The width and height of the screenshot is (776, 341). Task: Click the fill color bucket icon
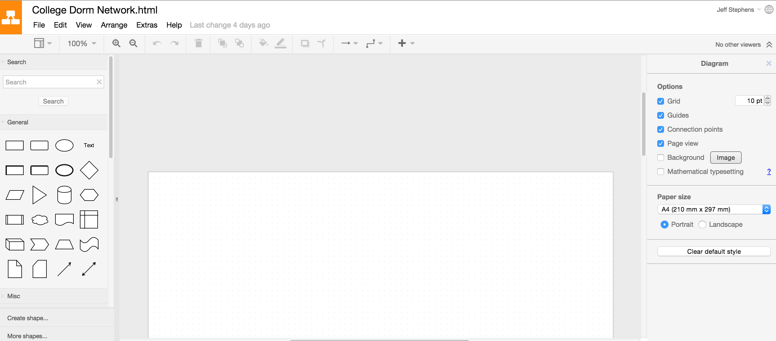(x=263, y=43)
